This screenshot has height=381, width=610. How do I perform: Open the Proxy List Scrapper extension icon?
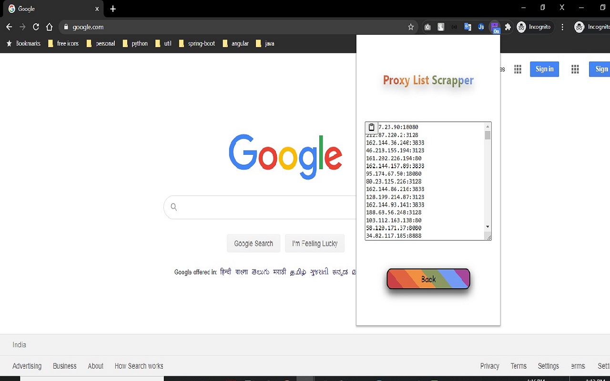pos(495,27)
